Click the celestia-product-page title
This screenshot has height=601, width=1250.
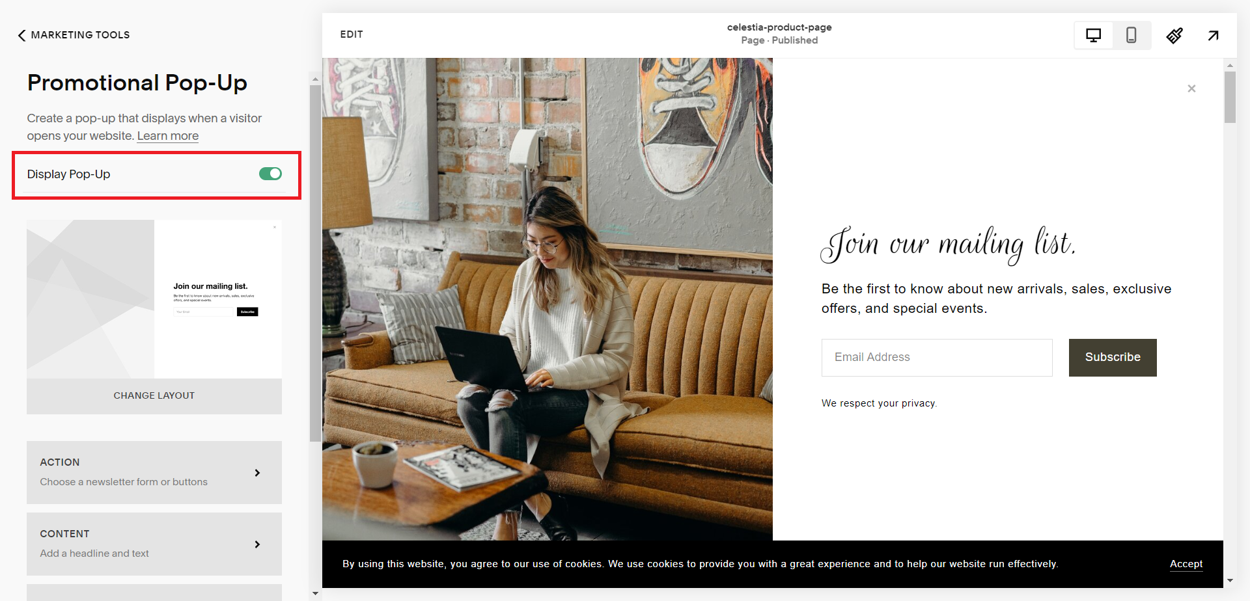pos(779,27)
